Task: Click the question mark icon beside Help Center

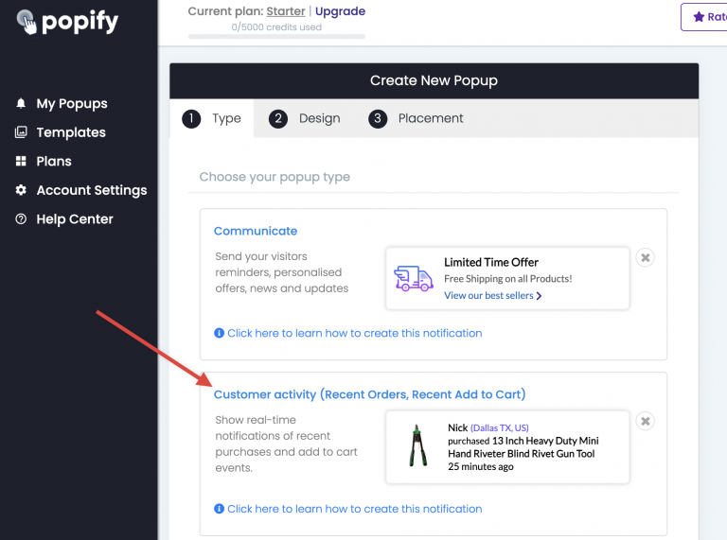Action: click(x=21, y=219)
